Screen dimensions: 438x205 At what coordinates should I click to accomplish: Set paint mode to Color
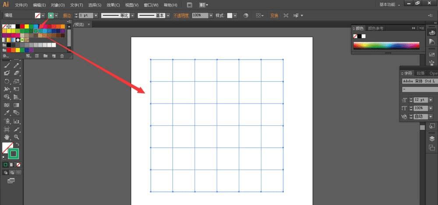5,165
